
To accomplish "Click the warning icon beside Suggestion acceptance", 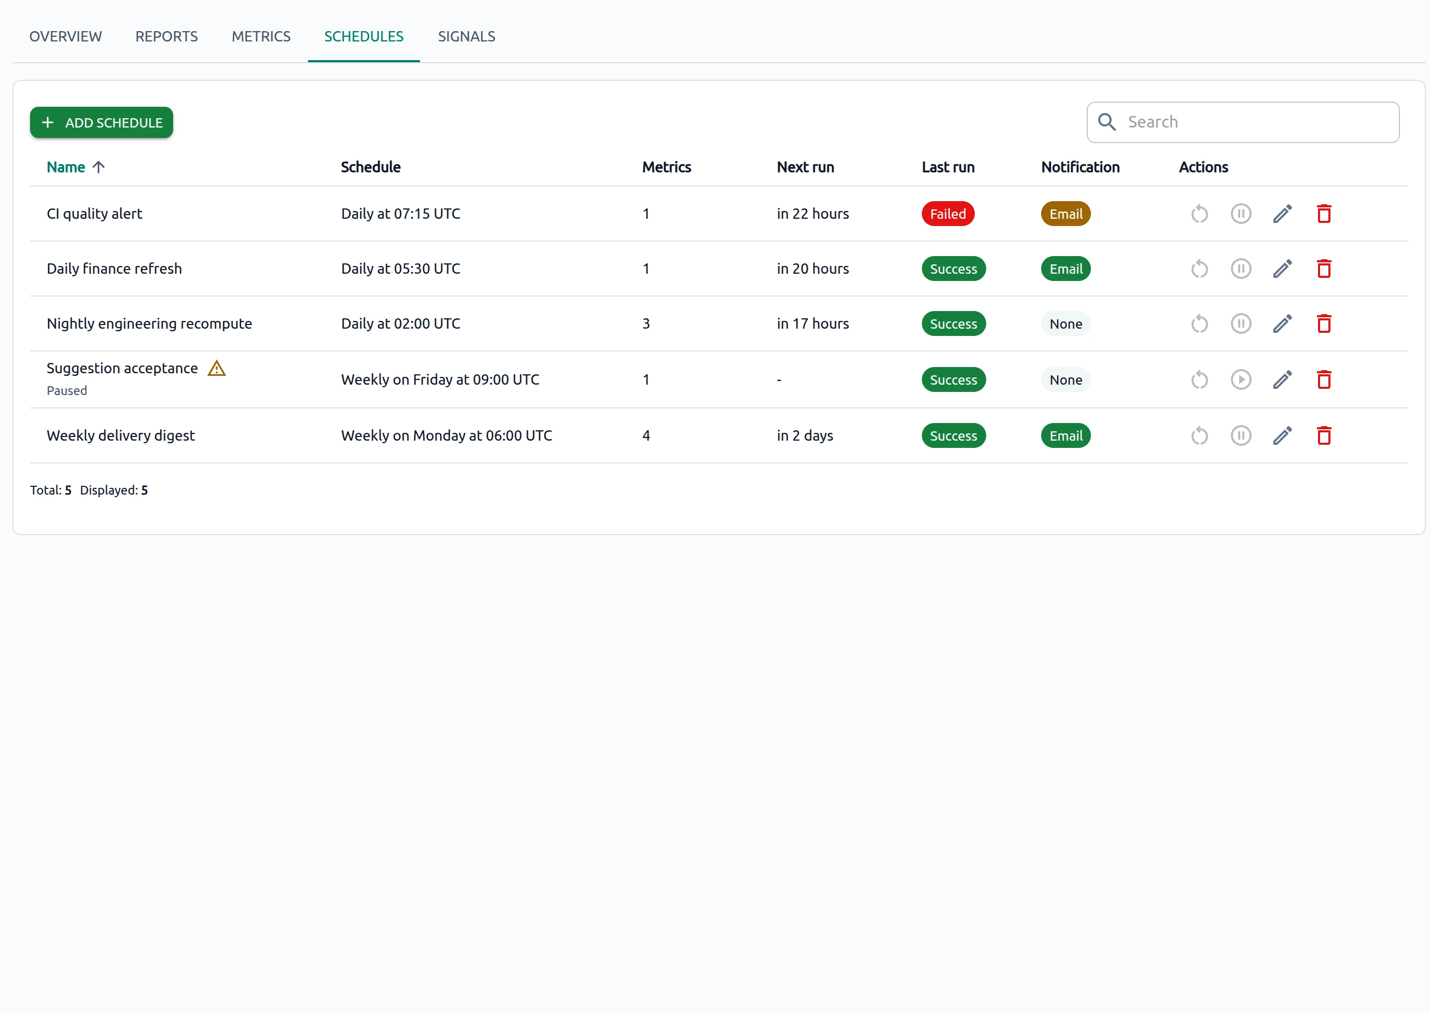I will (x=216, y=369).
